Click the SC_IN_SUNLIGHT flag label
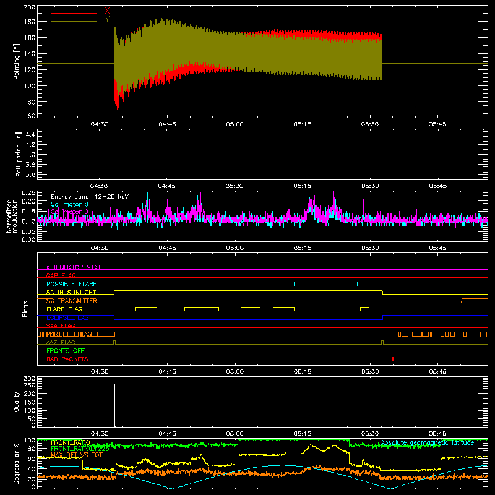 click(x=71, y=292)
